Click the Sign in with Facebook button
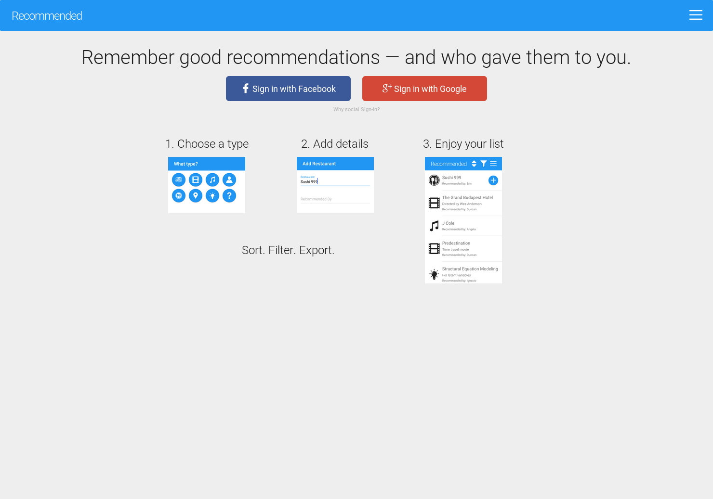This screenshot has width=713, height=499. (288, 89)
